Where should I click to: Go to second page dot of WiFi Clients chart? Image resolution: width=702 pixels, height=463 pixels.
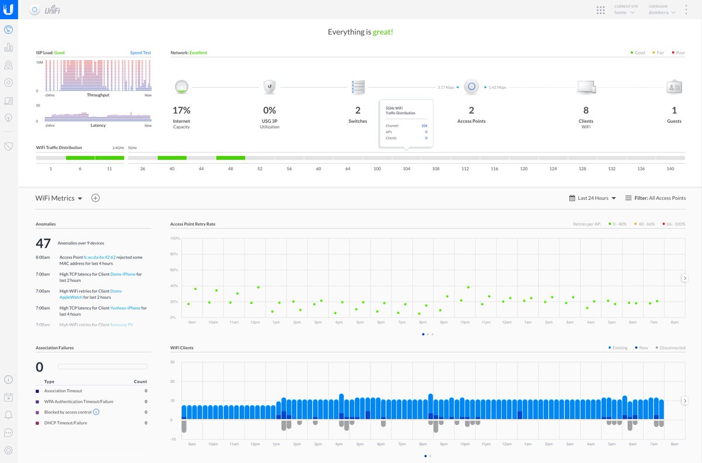[430, 455]
